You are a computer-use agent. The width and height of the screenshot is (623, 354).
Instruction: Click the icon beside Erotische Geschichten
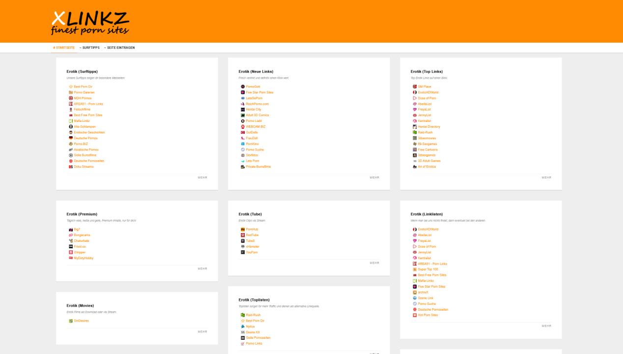point(71,132)
